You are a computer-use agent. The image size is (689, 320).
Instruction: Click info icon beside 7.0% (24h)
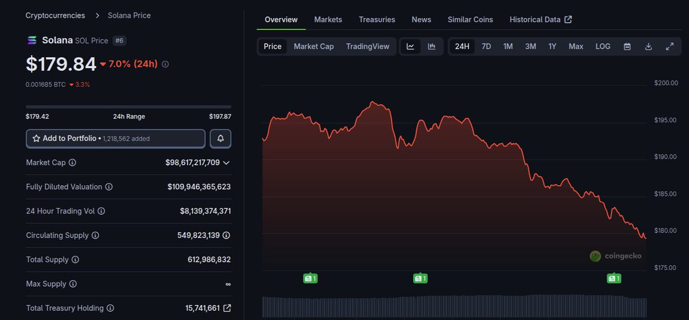click(165, 64)
